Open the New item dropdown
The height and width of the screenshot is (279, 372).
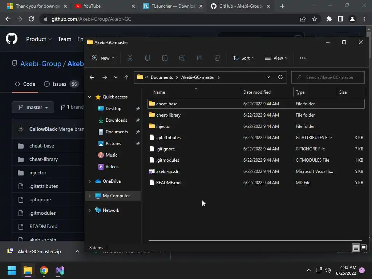coord(103,58)
